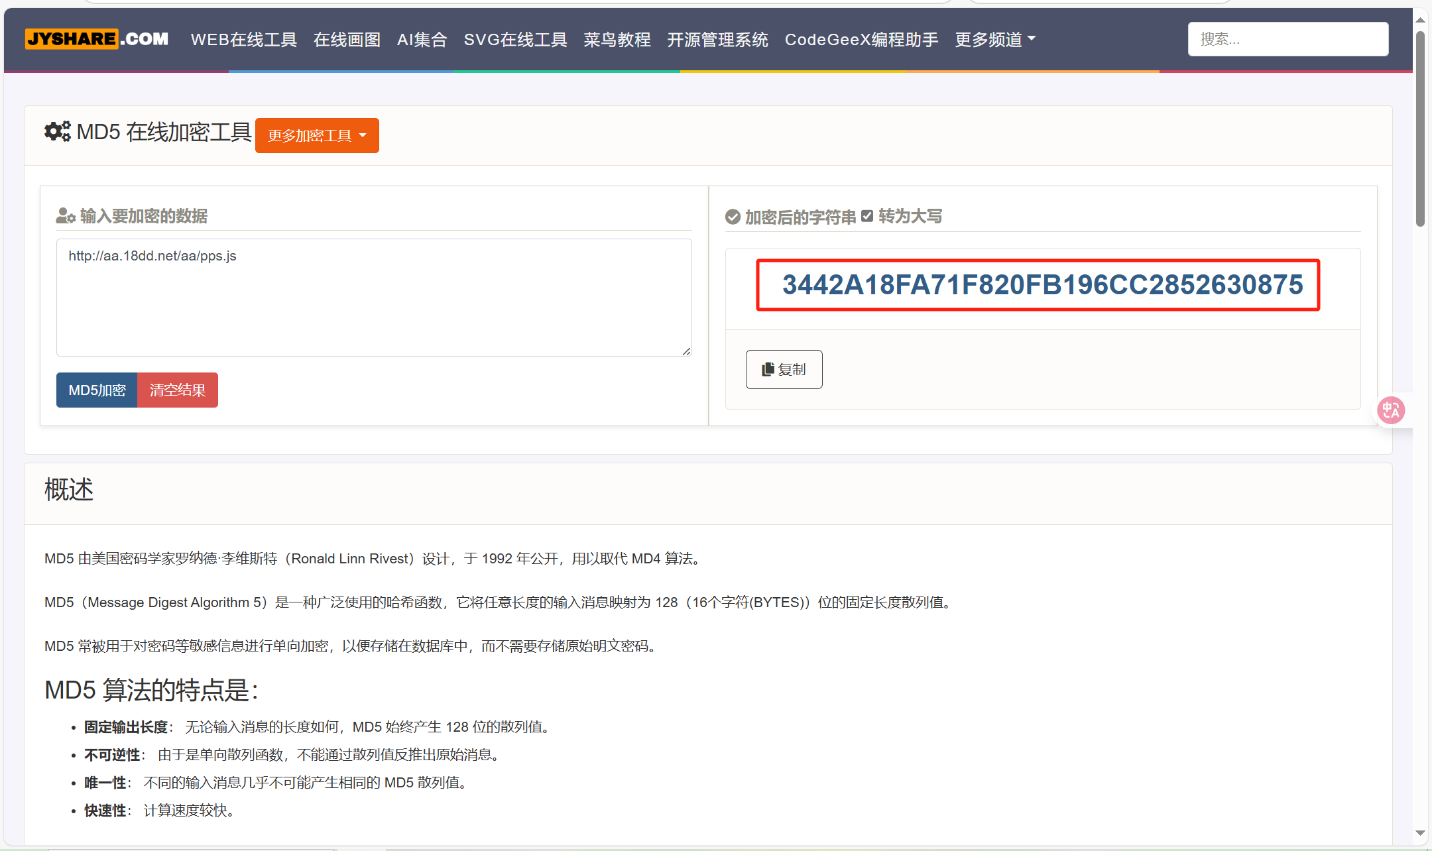Click the red 清空结果 button
1432x851 pixels.
tap(177, 390)
